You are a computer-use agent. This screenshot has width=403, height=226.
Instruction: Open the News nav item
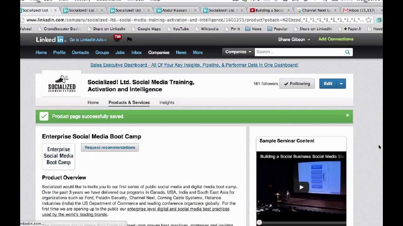coord(181,52)
